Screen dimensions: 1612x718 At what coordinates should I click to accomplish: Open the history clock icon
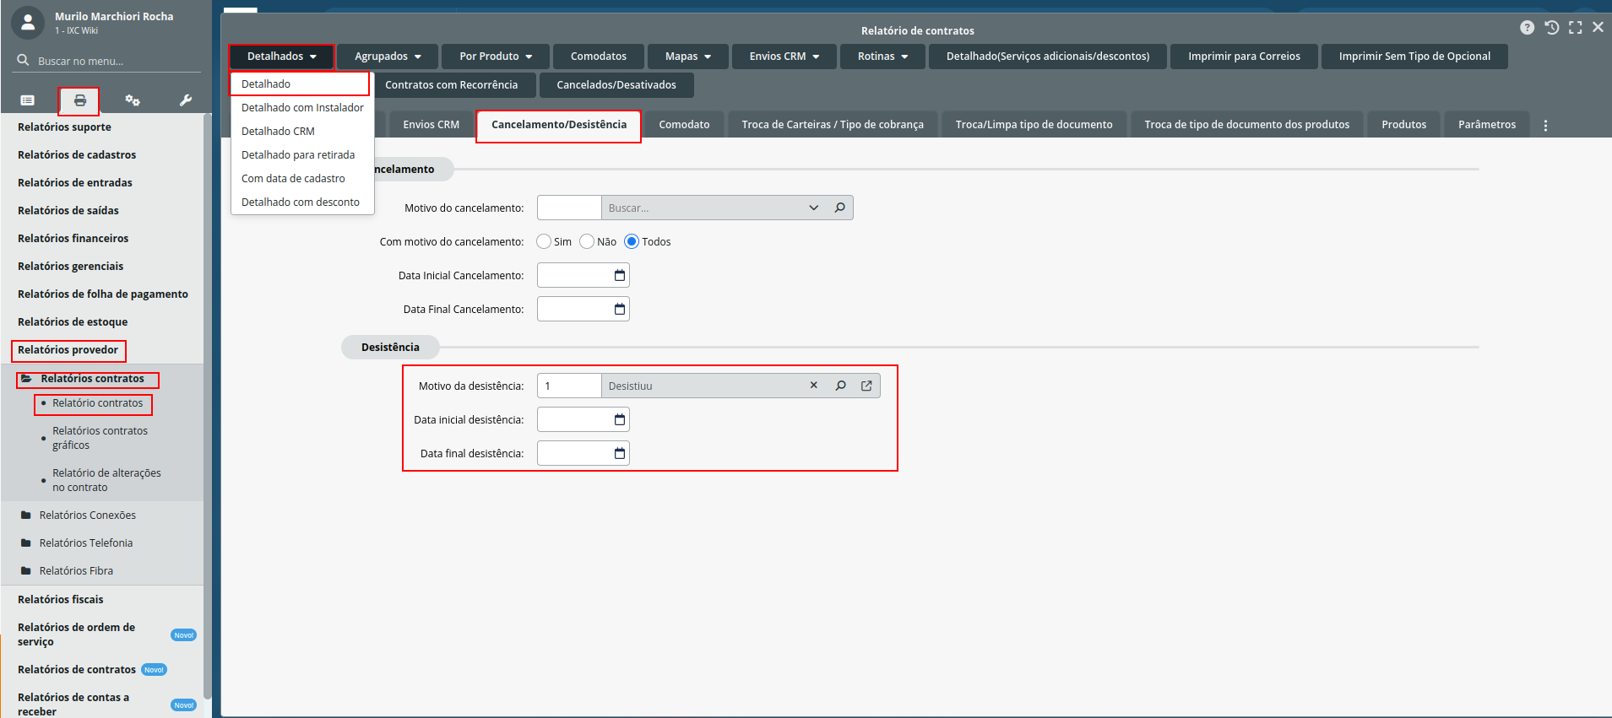(x=1551, y=28)
